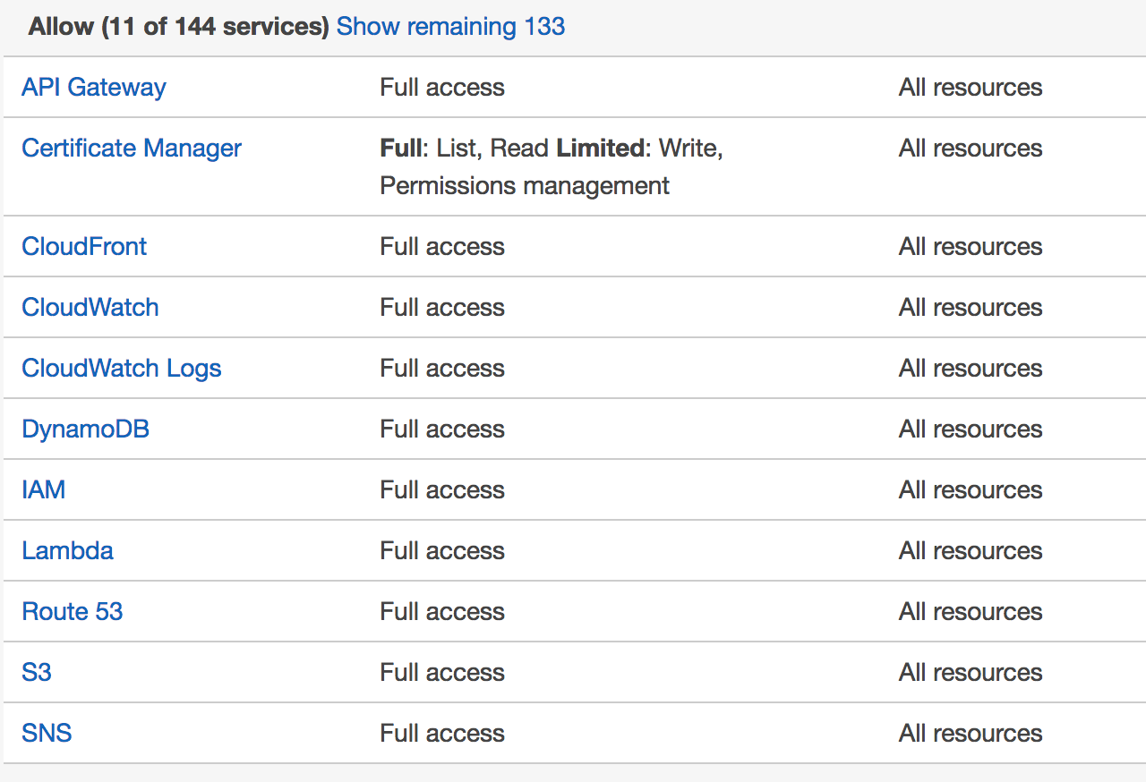View CloudWatch permission details

pos(90,307)
